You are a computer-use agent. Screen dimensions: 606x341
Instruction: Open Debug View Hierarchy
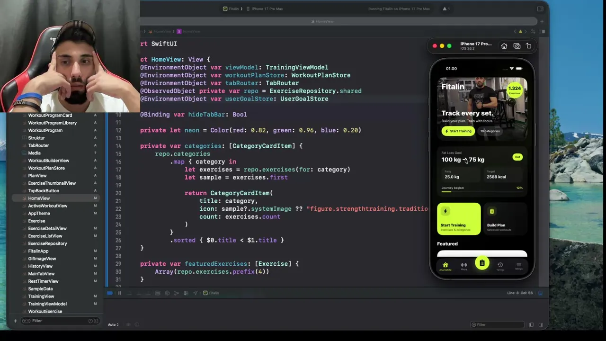tap(158, 293)
